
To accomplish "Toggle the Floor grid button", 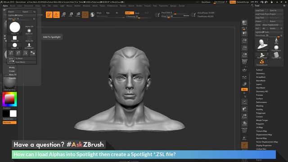I will (x=244, y=70).
